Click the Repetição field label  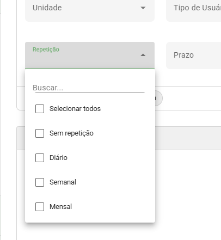[x=46, y=50]
